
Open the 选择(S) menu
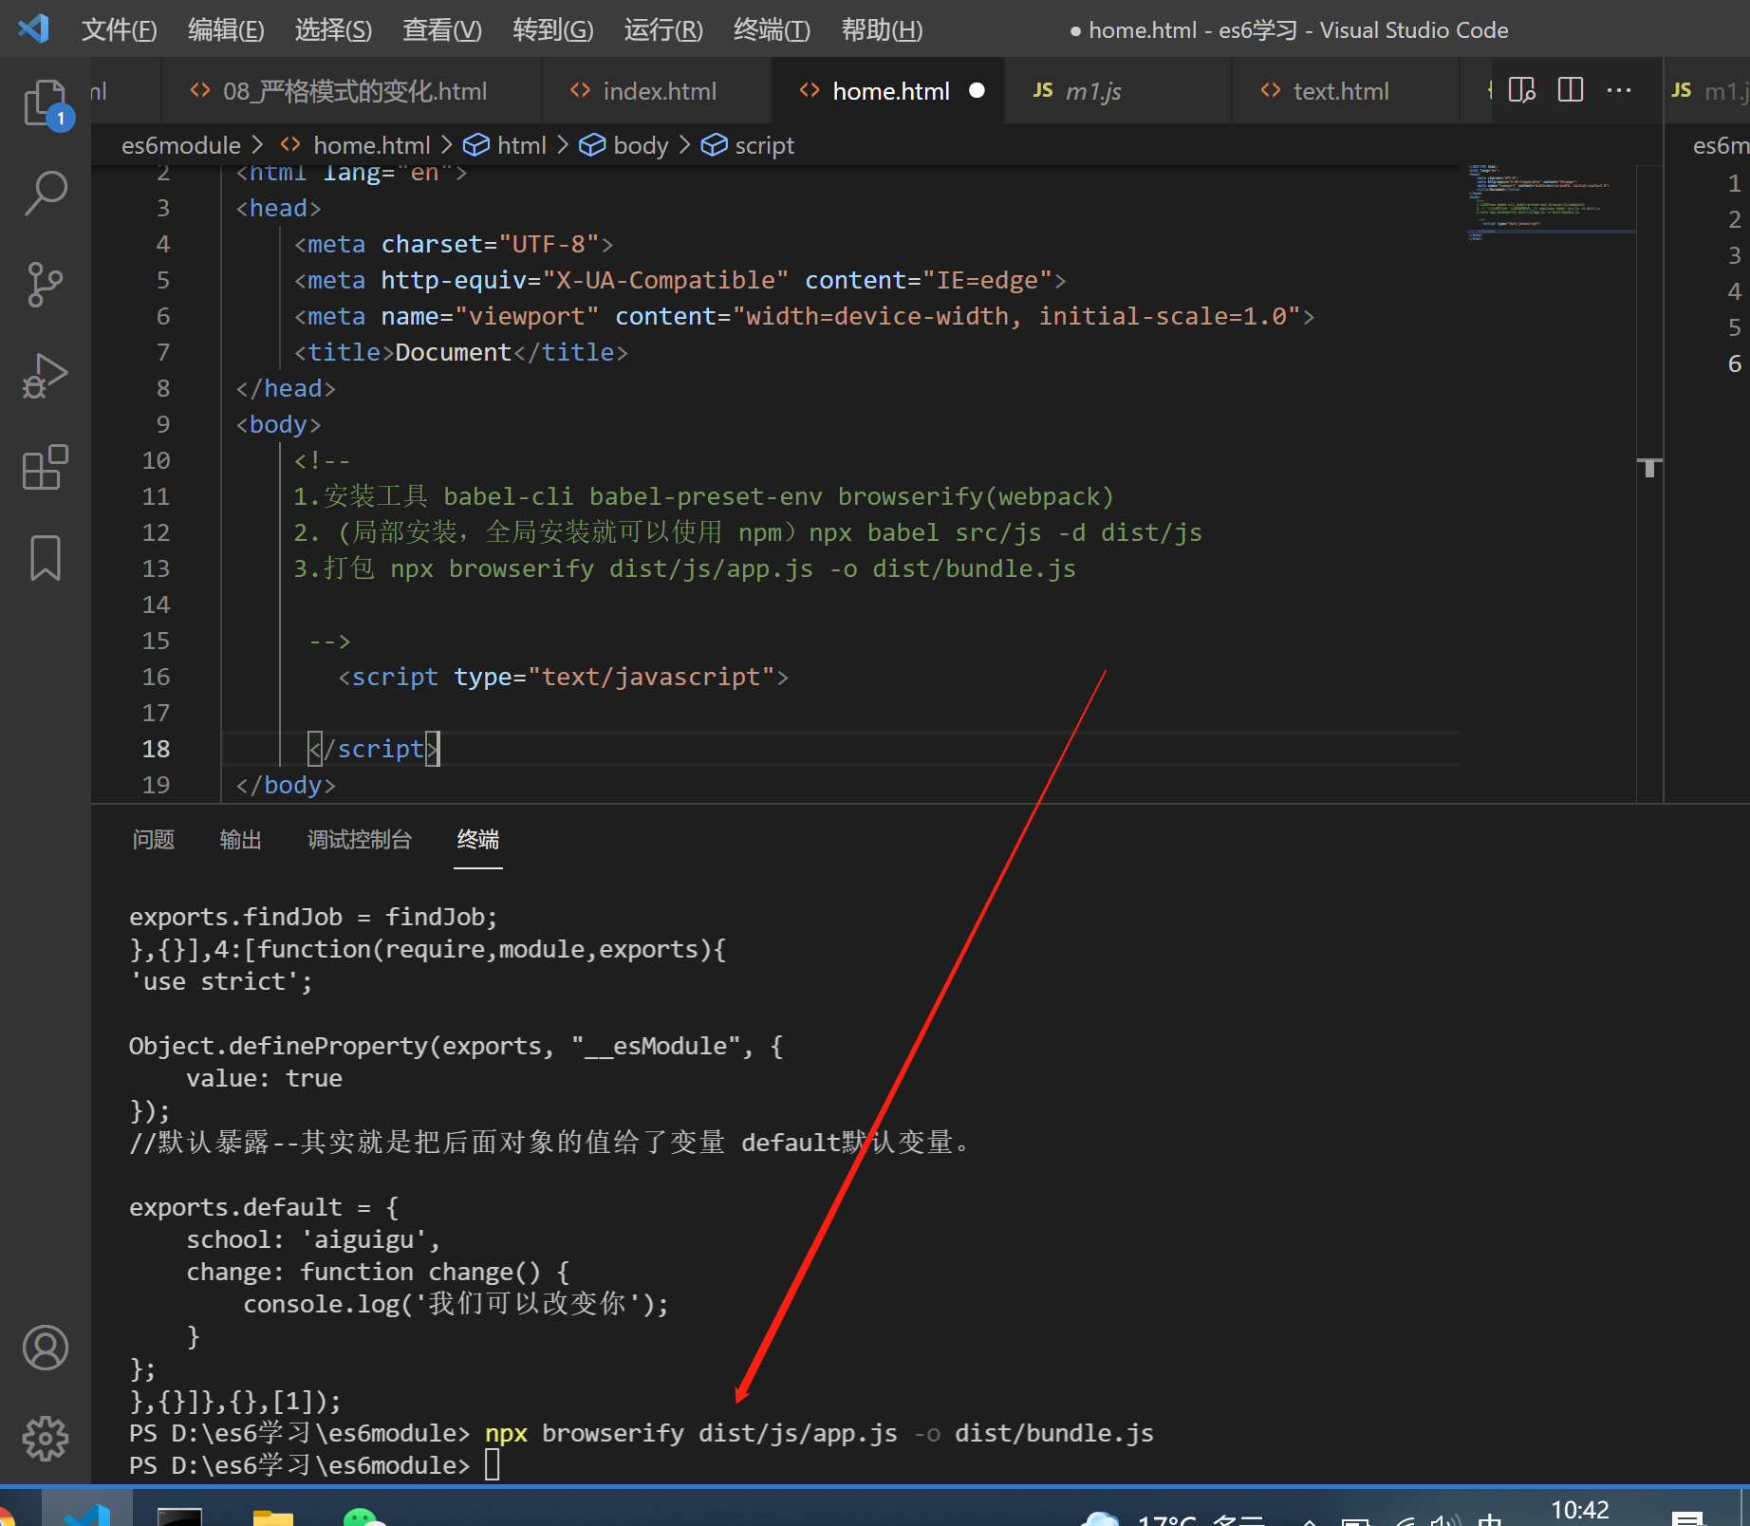pos(333,29)
